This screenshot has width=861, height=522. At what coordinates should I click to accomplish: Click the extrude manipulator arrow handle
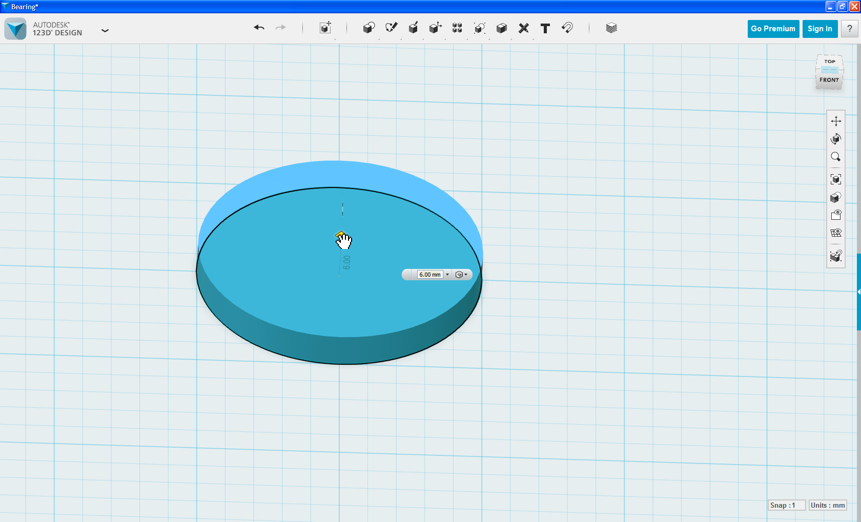(x=340, y=235)
